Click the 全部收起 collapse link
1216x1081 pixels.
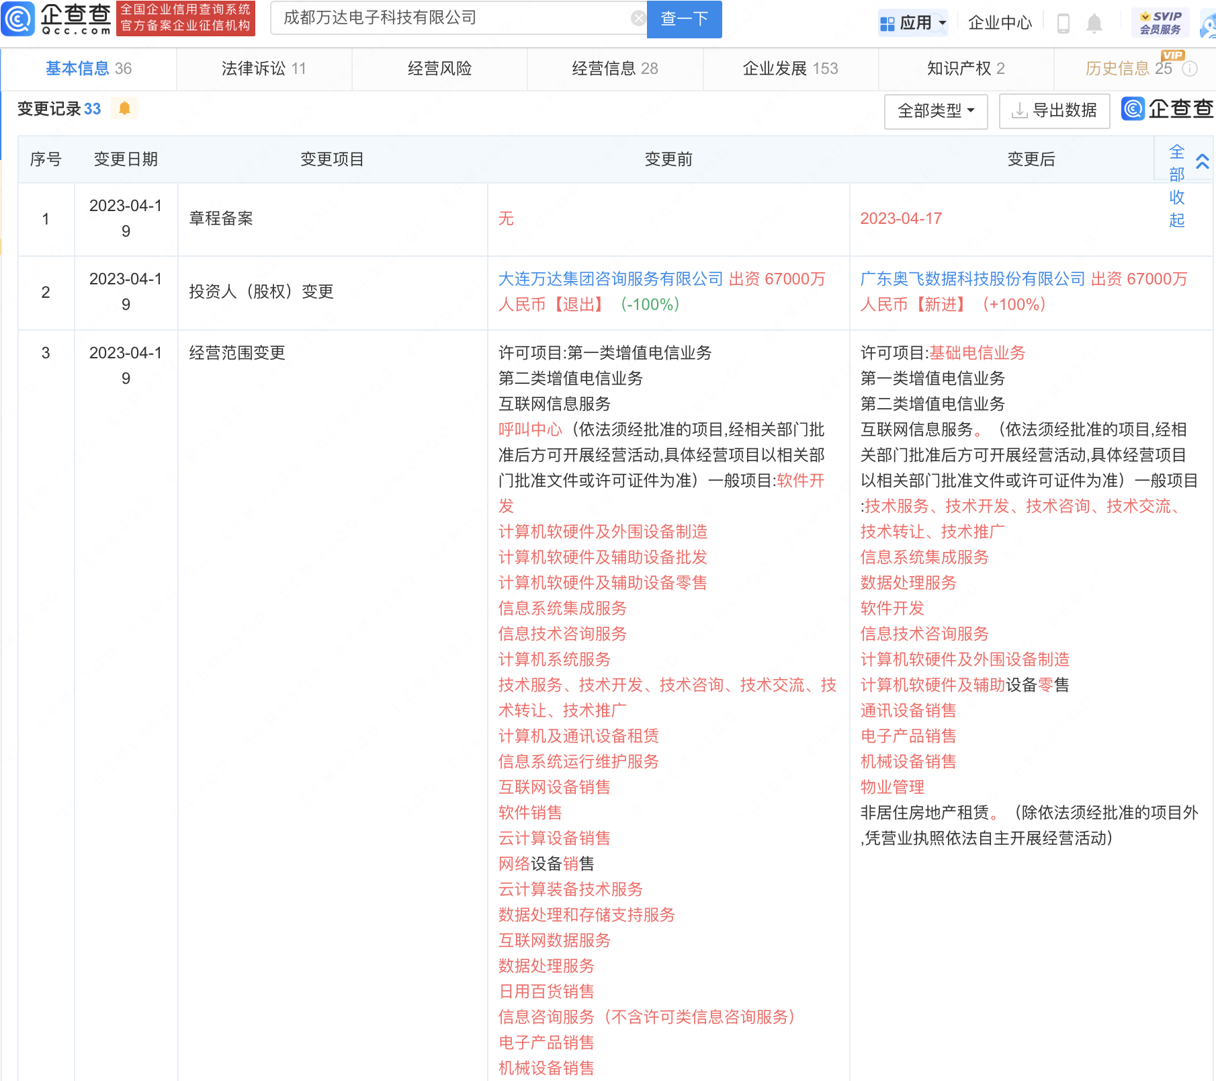pos(1176,186)
